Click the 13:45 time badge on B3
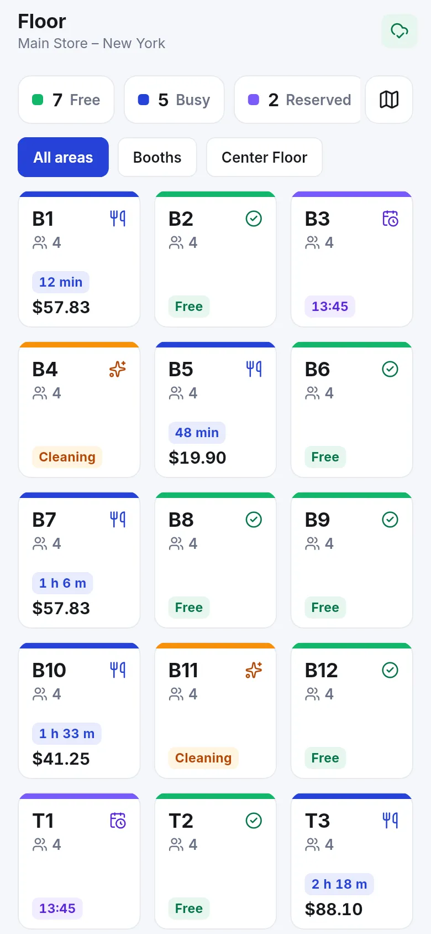The height and width of the screenshot is (934, 431). tap(330, 307)
